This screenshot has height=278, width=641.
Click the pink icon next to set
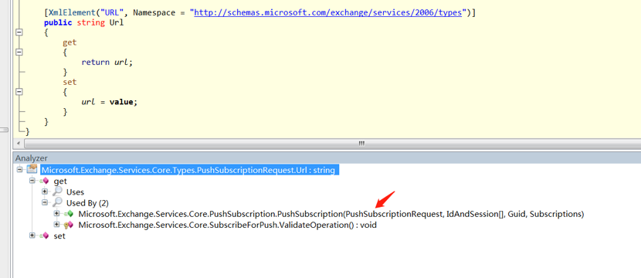[45, 236]
